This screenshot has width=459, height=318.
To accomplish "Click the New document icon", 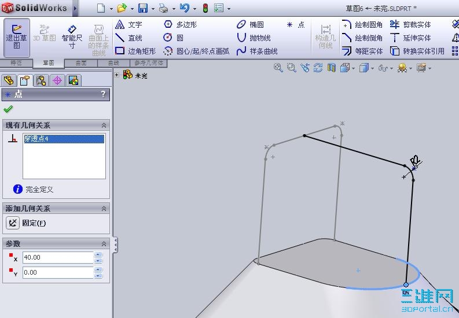I will click(101, 8).
